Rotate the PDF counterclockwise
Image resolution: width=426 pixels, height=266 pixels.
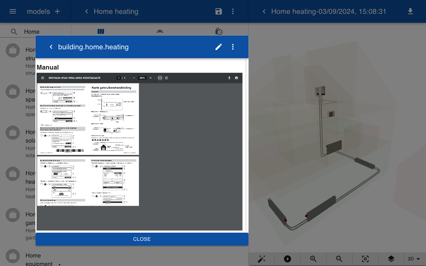(x=166, y=78)
